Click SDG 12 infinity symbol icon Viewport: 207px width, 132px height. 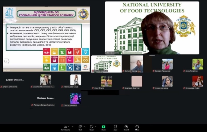(x=85, y=59)
